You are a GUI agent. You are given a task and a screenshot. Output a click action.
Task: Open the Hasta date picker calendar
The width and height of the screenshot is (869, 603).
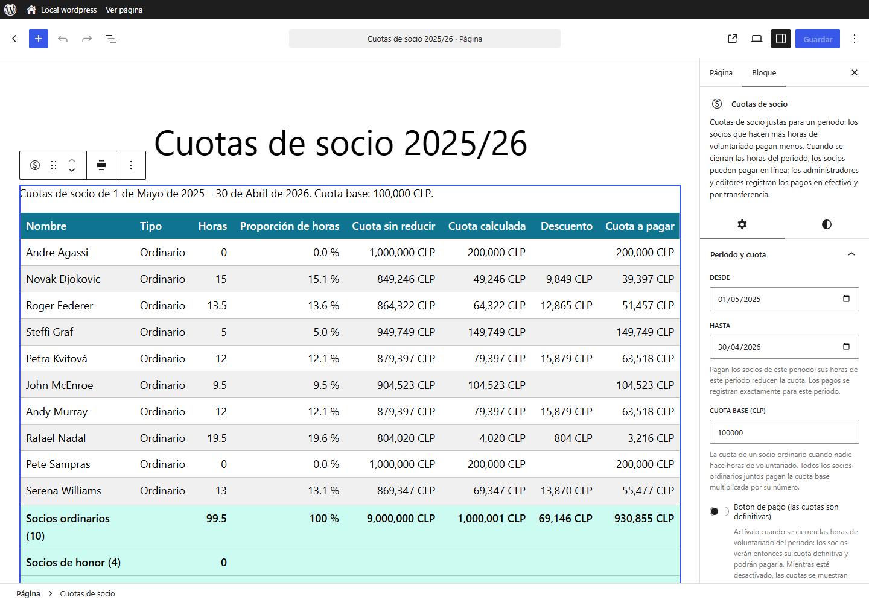click(846, 347)
